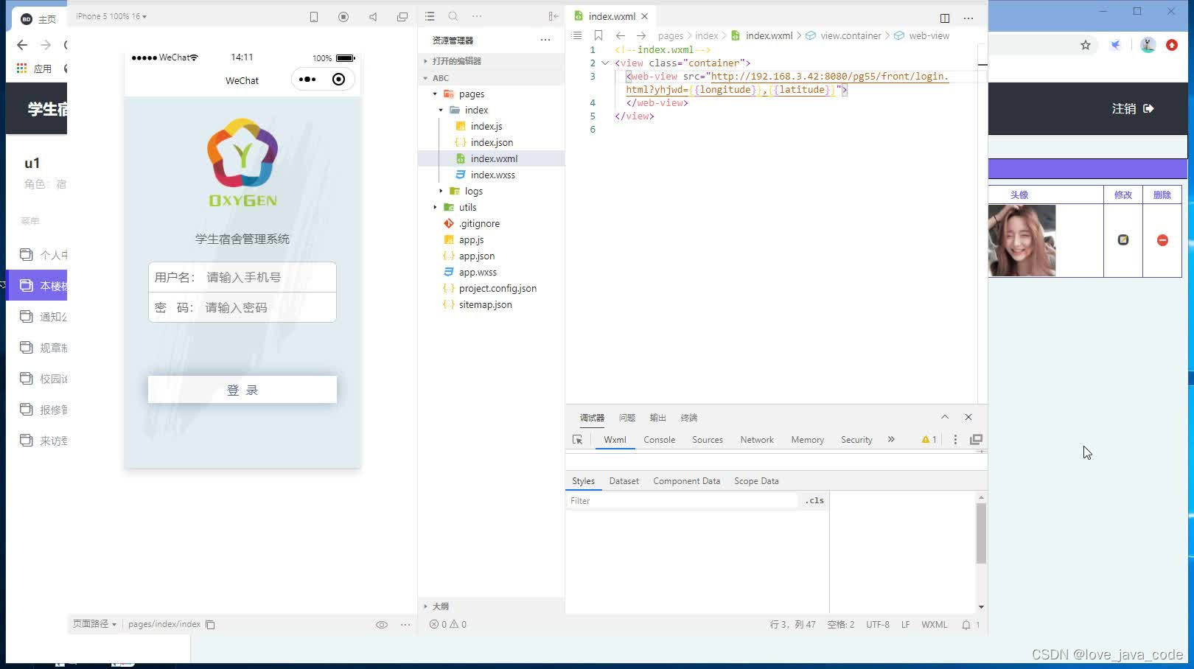Viewport: 1194px width, 669px height.
Task: Open editor more actions ellipsis menu
Action: 968,18
